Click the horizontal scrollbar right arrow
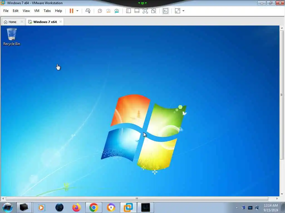Image resolution: width=285 pixels, height=213 pixels. (x=277, y=199)
